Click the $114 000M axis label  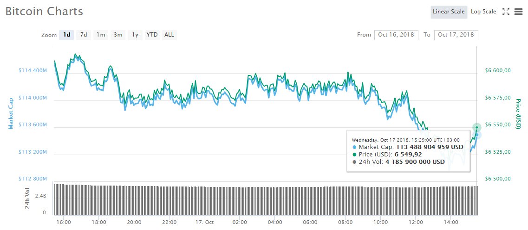(x=33, y=98)
